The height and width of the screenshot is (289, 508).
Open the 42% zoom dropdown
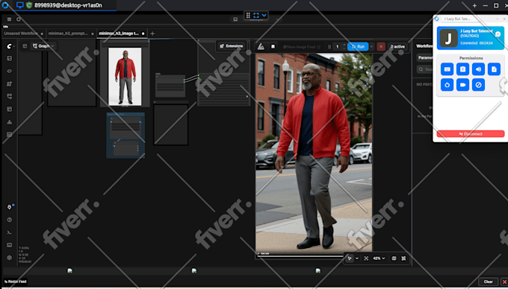379,258
